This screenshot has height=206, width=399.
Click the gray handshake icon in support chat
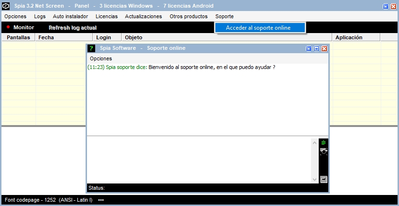click(324, 151)
